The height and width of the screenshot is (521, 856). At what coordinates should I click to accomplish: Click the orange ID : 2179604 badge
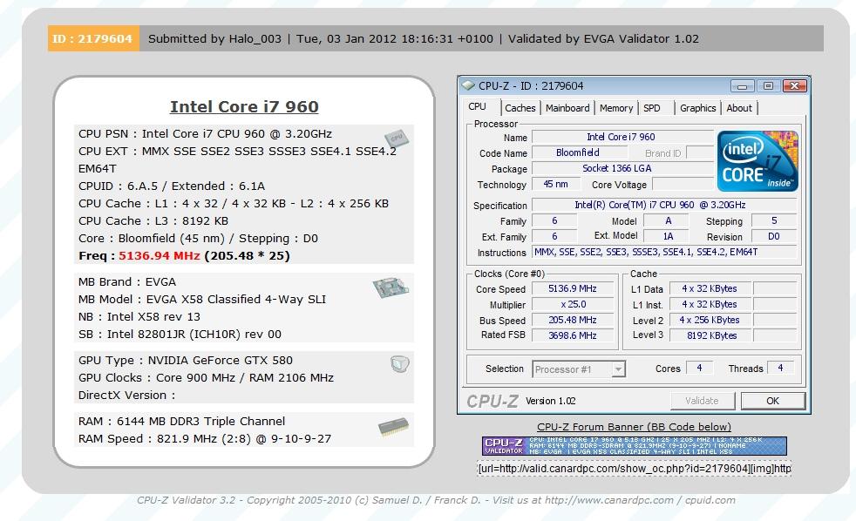[93, 38]
